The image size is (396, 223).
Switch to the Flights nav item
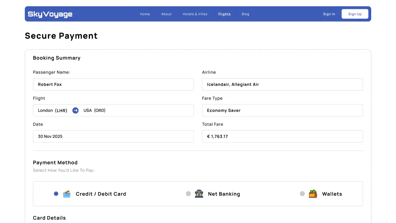pos(224,14)
